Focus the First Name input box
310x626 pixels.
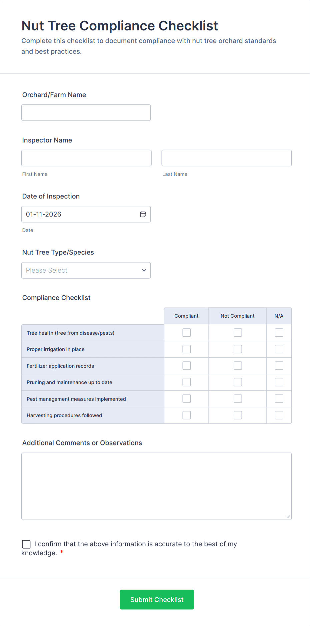86,158
